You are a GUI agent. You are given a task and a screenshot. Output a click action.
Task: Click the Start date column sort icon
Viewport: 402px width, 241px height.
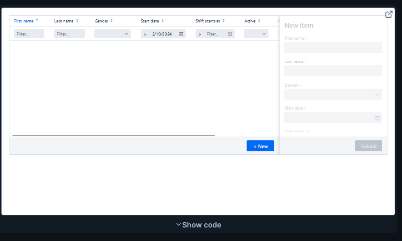point(163,21)
